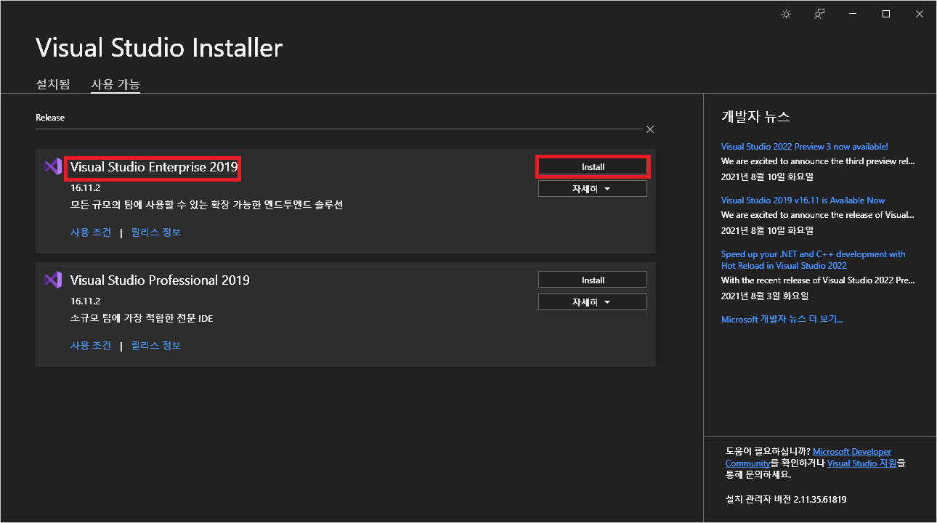Click Visual Studio Professional 2019 title text

[160, 280]
